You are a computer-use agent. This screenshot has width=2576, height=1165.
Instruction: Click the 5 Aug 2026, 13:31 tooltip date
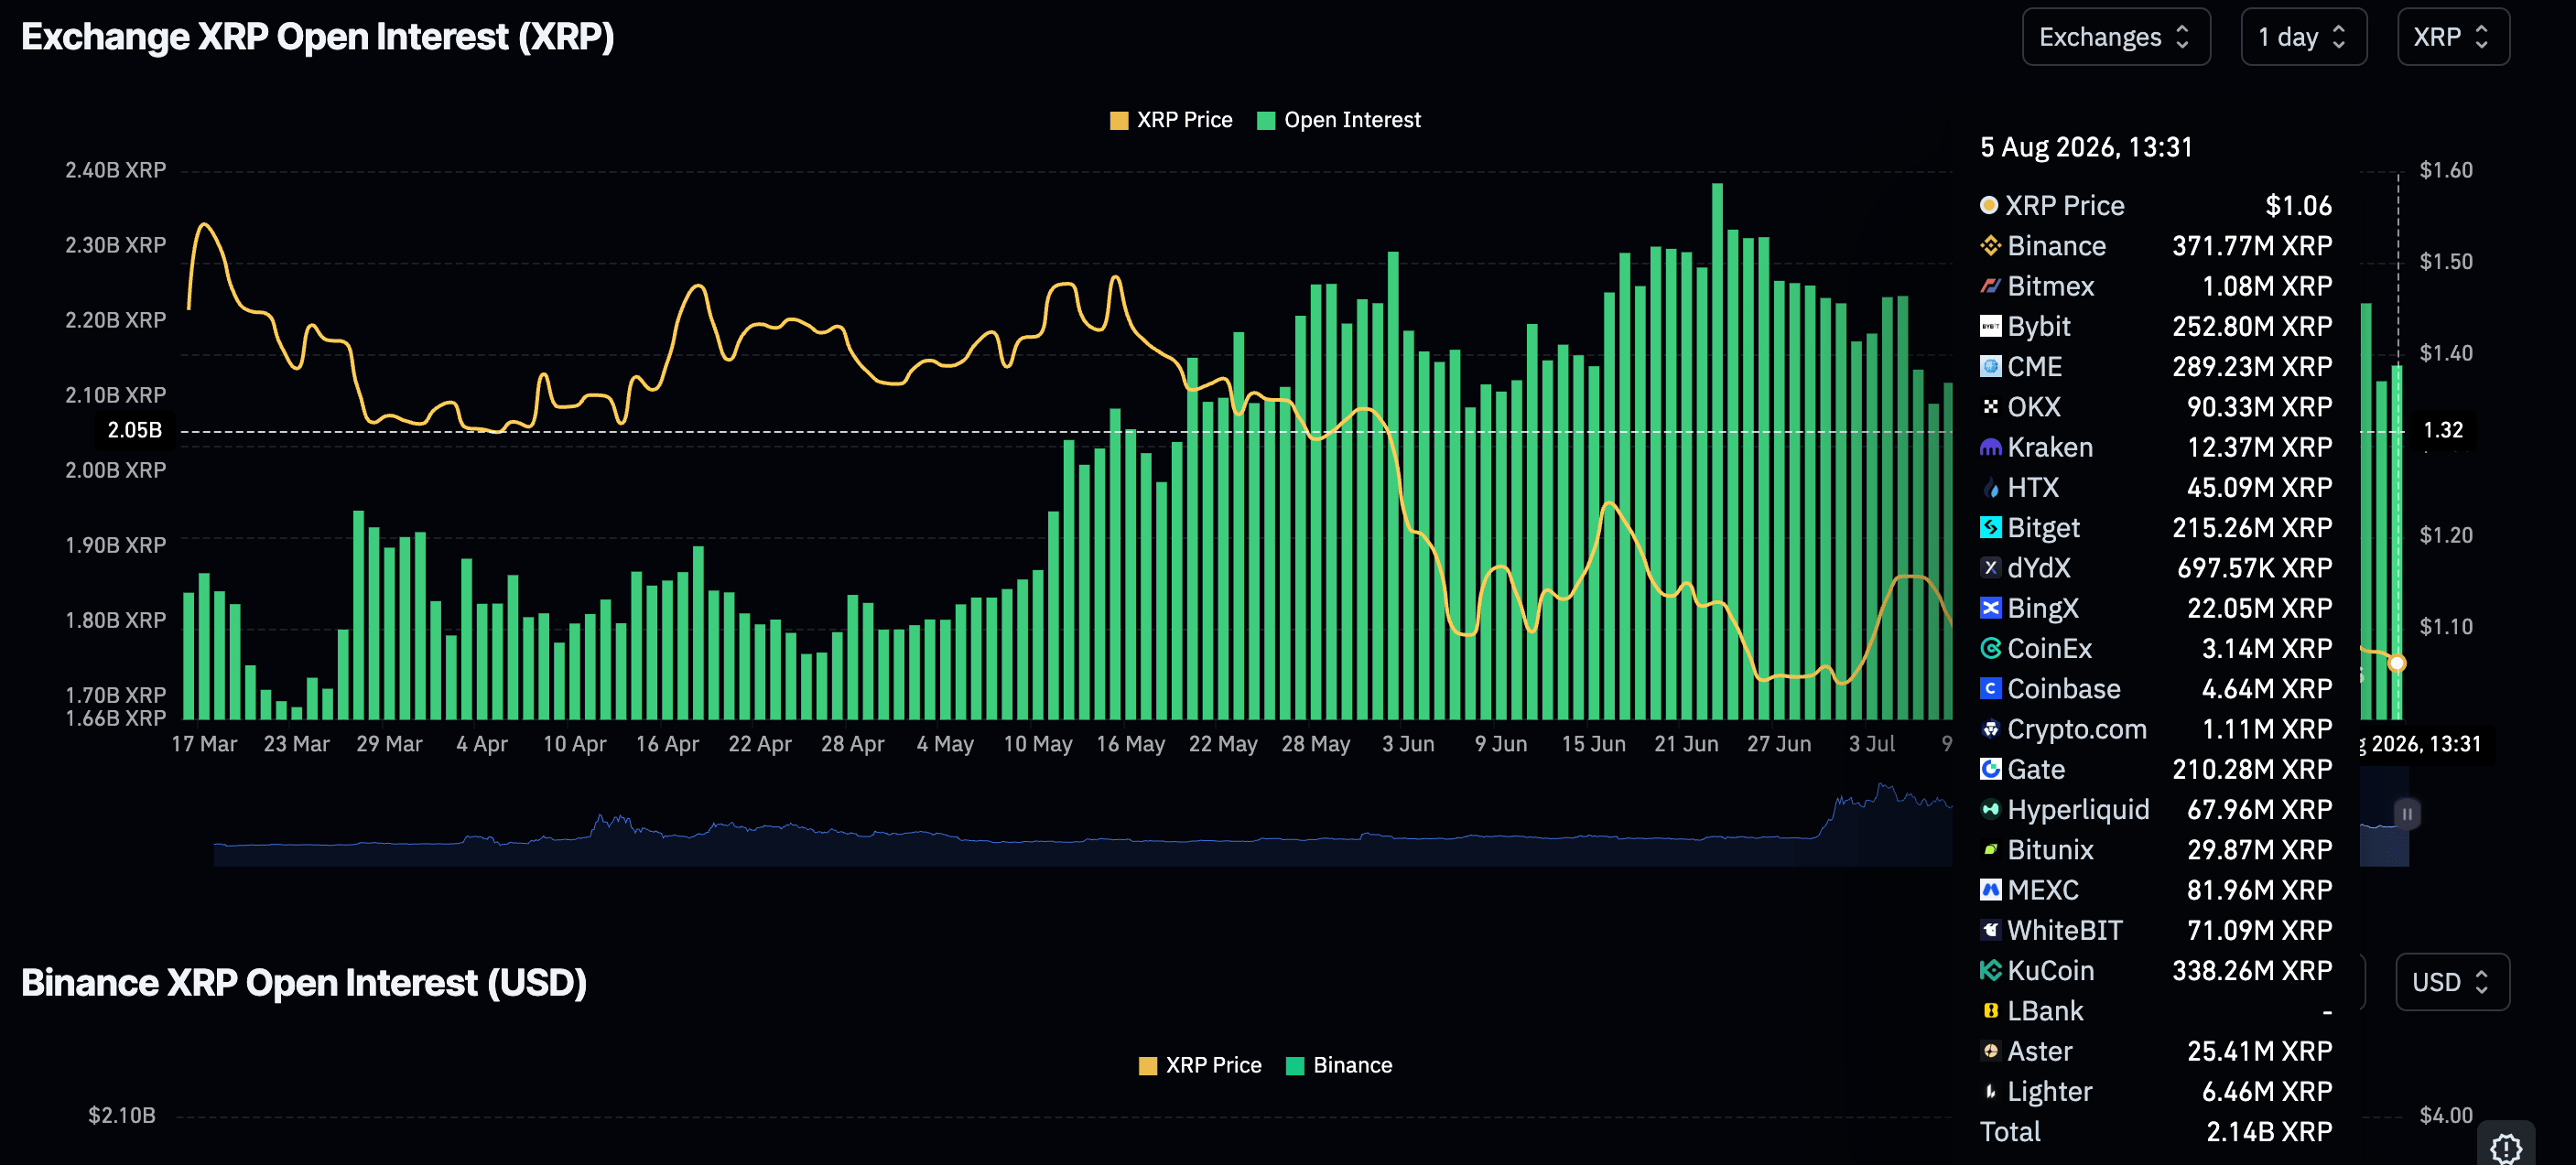[2086, 147]
